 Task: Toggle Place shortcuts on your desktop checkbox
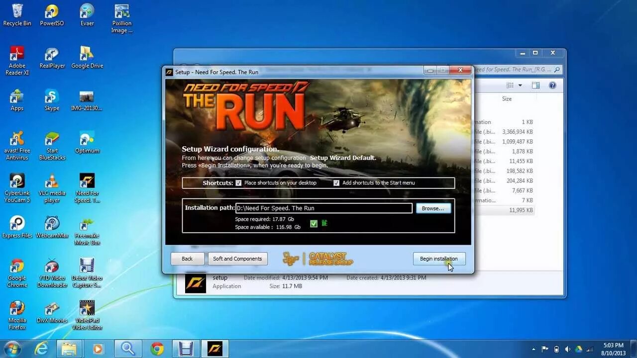click(x=238, y=183)
